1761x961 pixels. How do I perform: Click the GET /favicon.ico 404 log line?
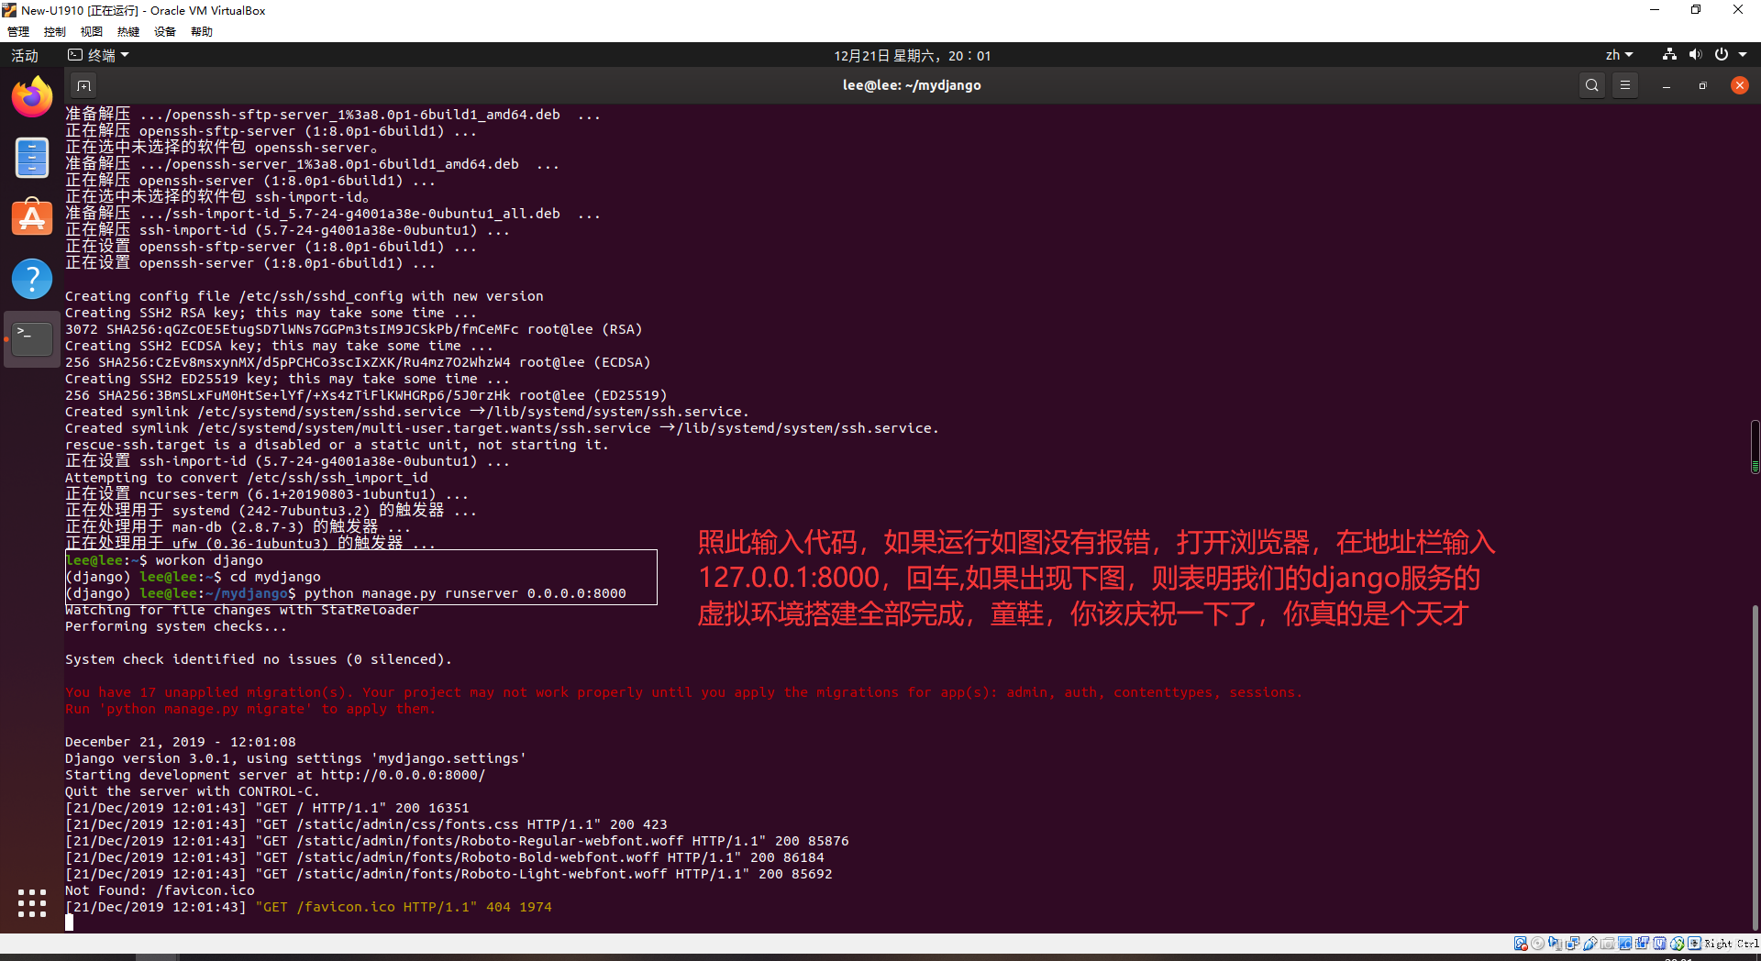pyautogui.click(x=308, y=907)
